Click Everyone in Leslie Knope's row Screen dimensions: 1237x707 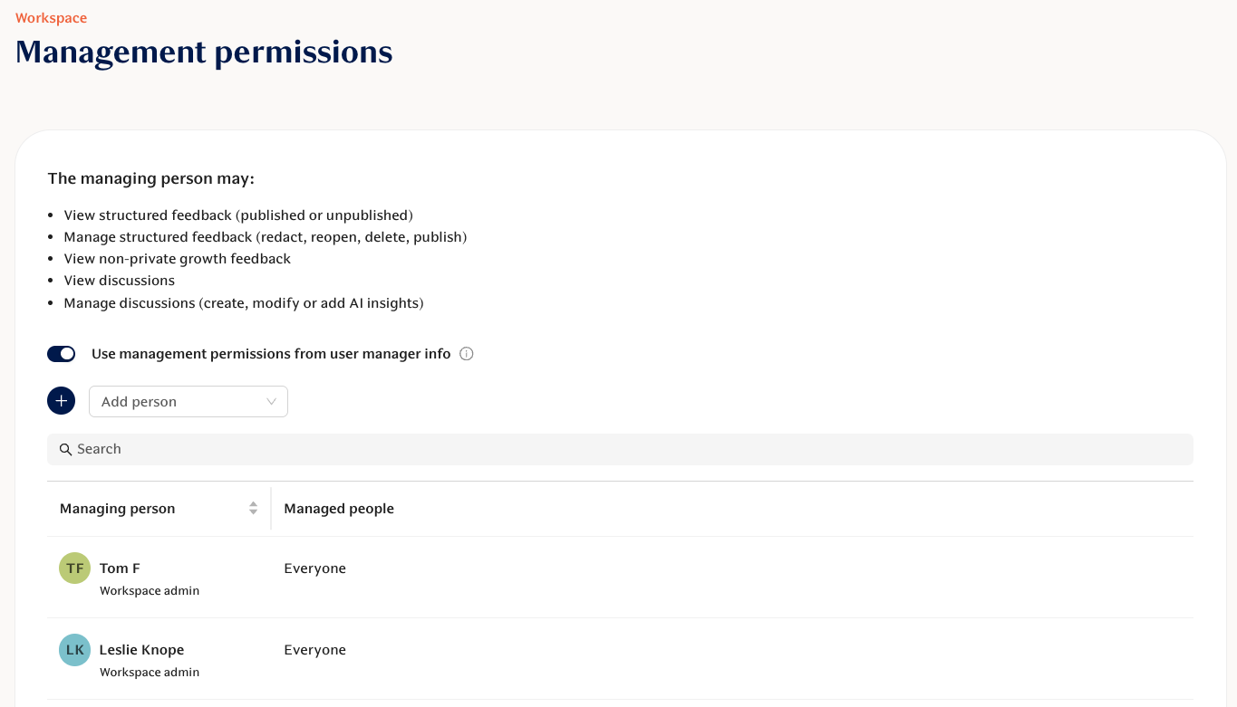tap(314, 650)
